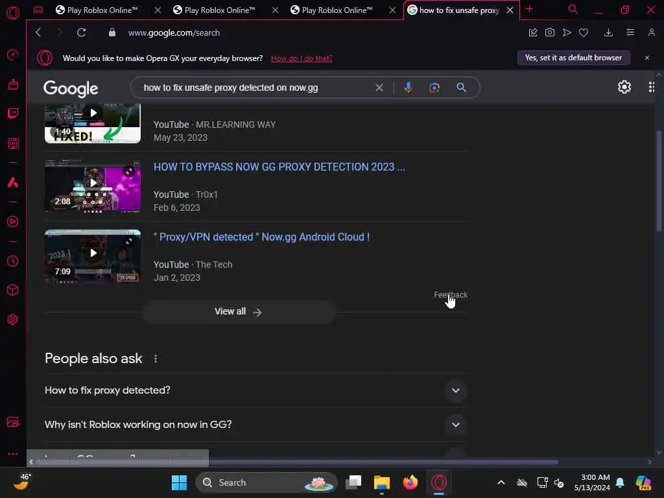664x498 pixels.
Task: Click the address bar URL
Action: pos(174,32)
